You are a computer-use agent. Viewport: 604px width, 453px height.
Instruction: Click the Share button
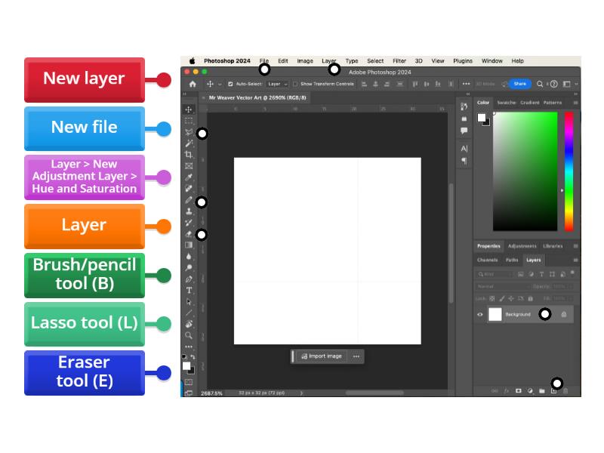[x=520, y=84]
